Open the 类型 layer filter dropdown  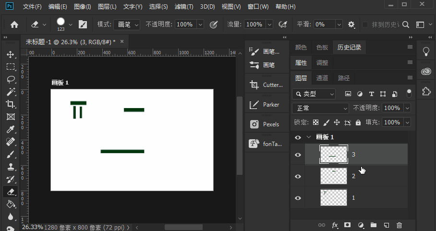(314, 94)
